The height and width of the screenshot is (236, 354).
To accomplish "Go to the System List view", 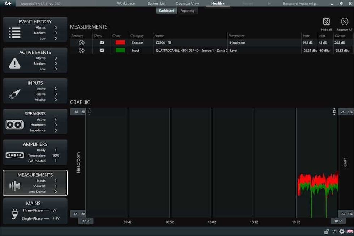I will 156,3.
